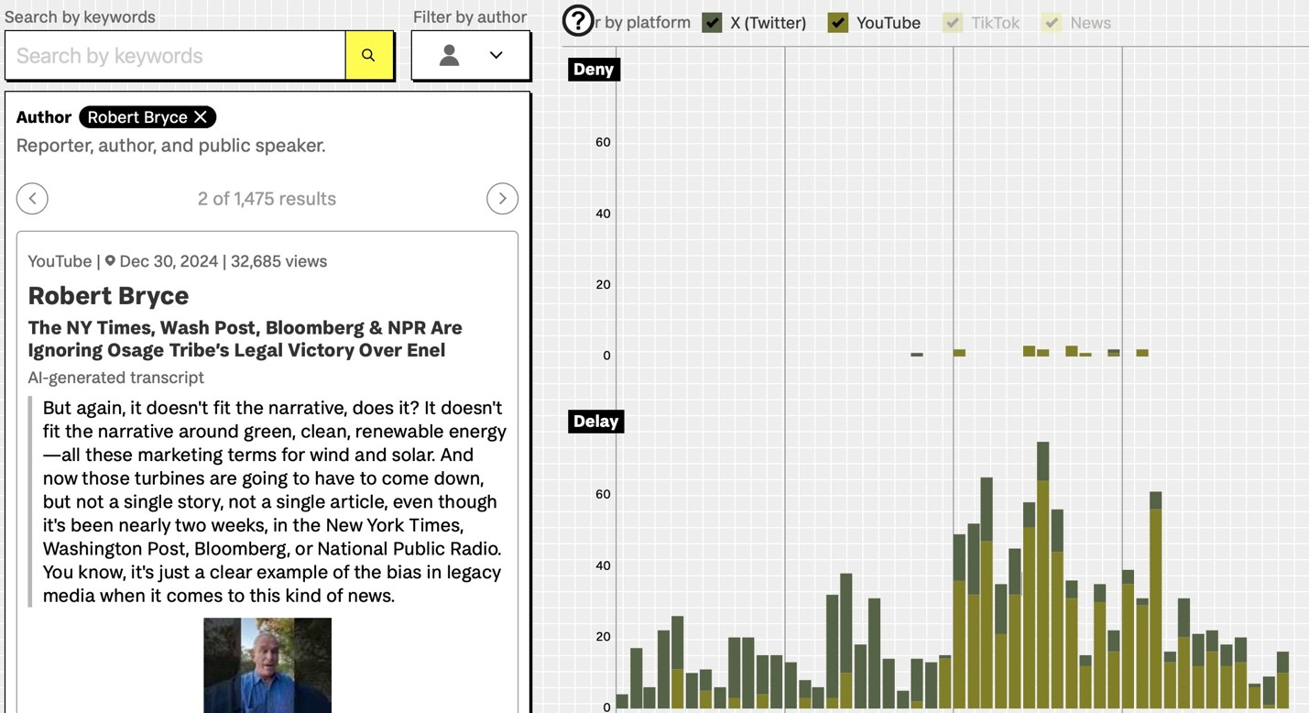
Task: Click the '2 of 1,475 results' text
Action: point(267,199)
